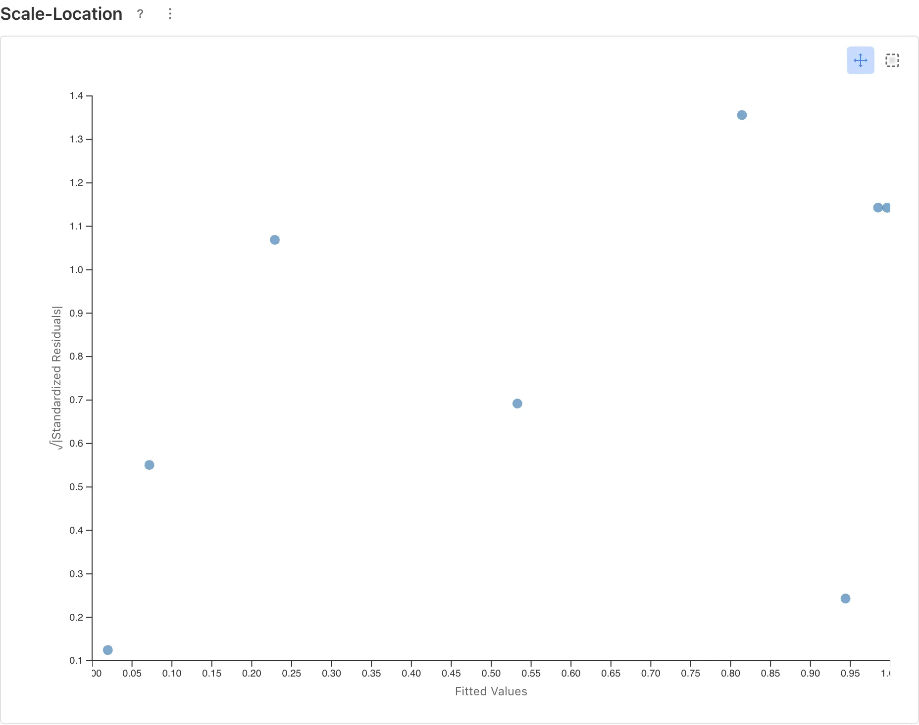
Task: Select the lowest-left data point near 0.12
Action: click(107, 650)
